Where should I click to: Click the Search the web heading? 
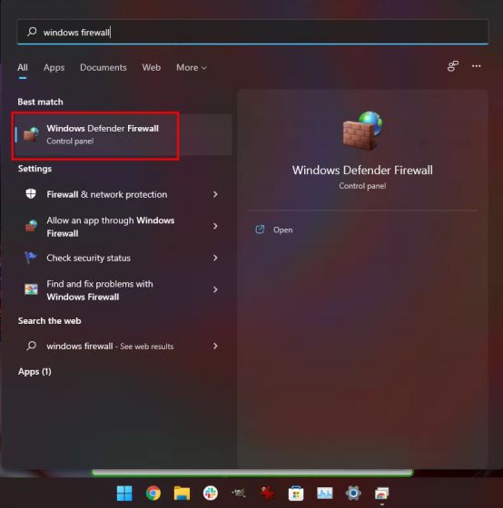[x=49, y=321]
